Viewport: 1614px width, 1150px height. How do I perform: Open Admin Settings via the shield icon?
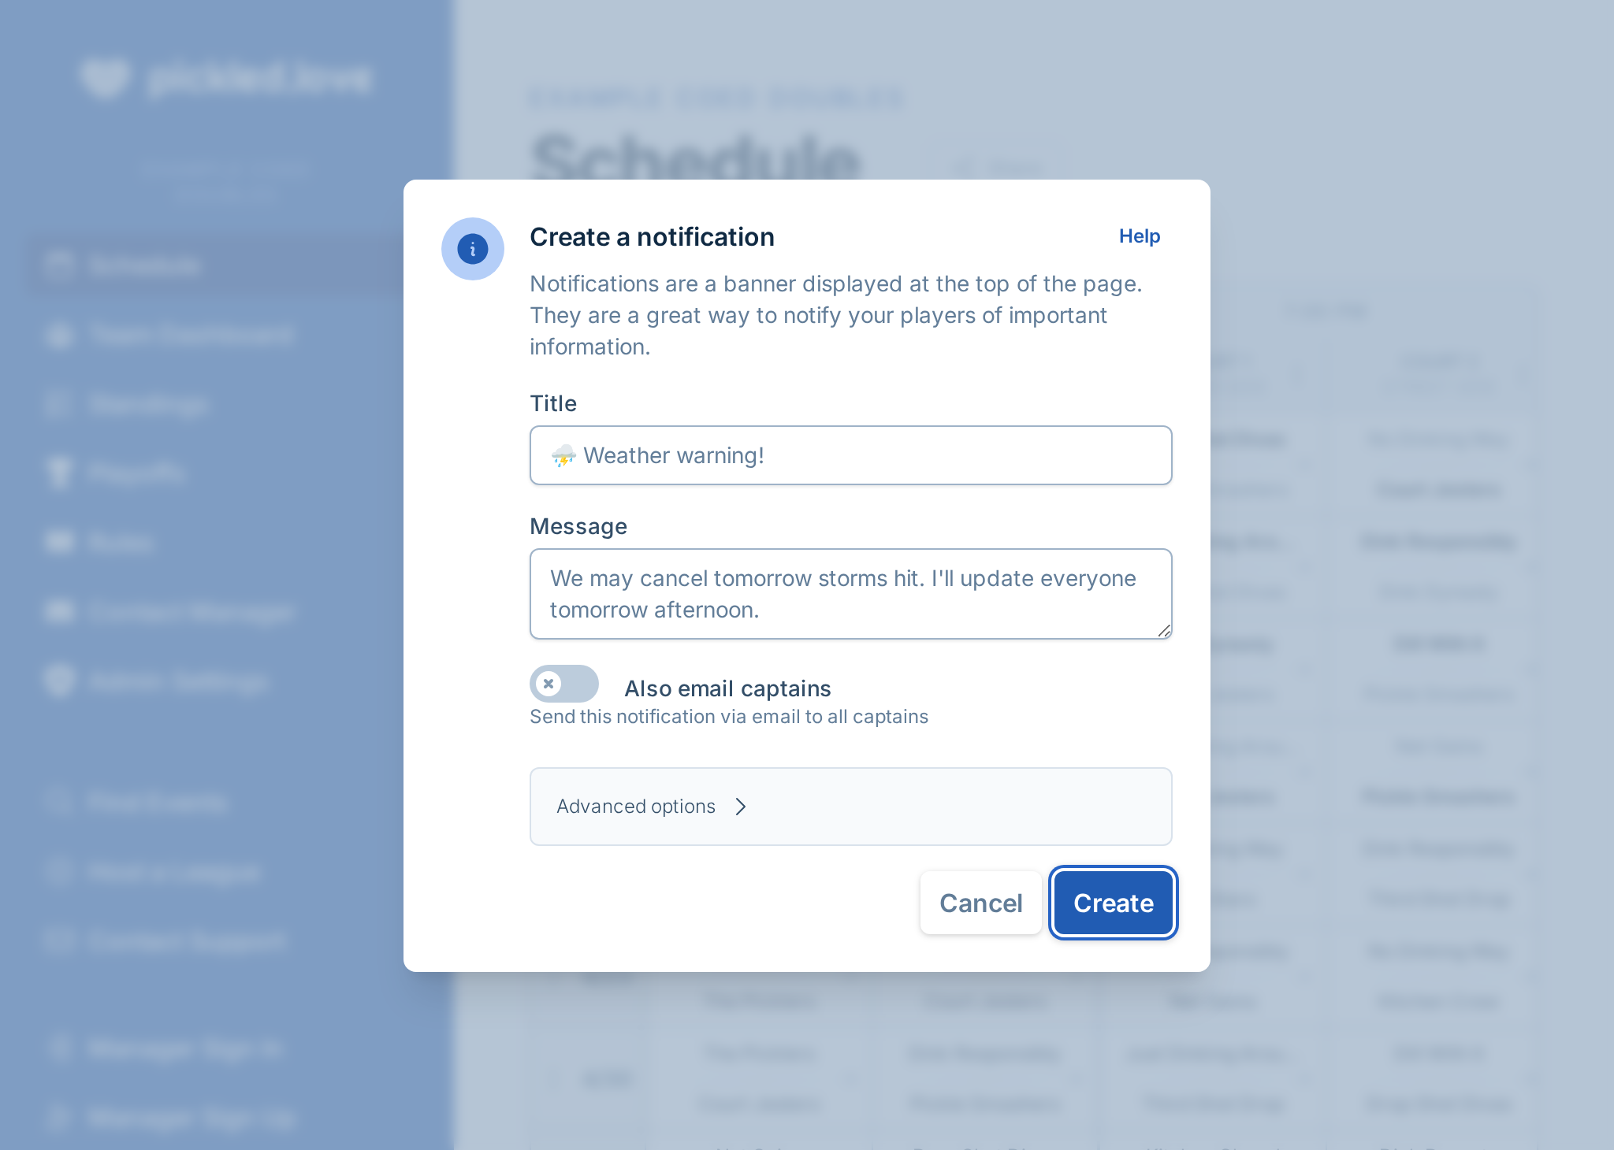59,681
